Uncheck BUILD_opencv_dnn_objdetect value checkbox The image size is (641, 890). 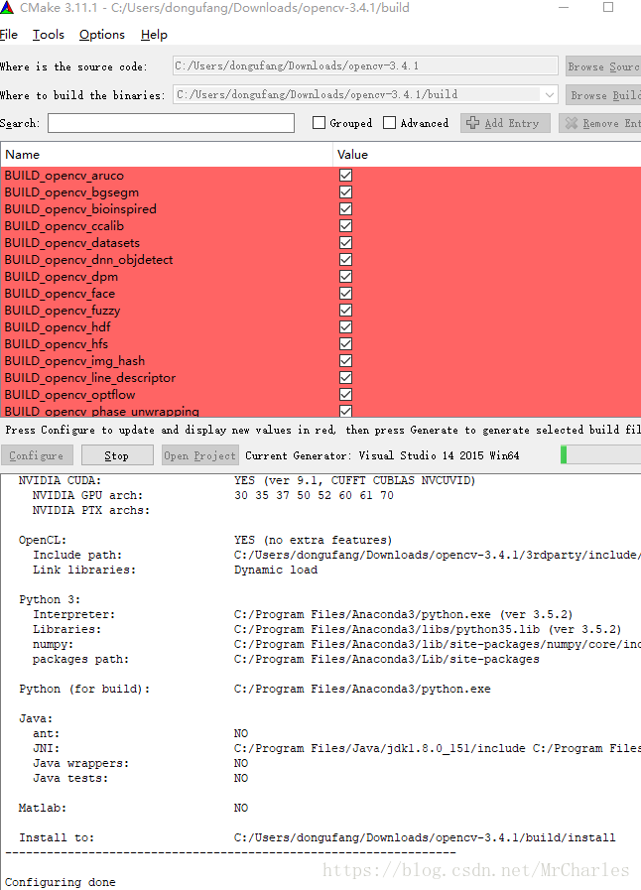(x=345, y=259)
